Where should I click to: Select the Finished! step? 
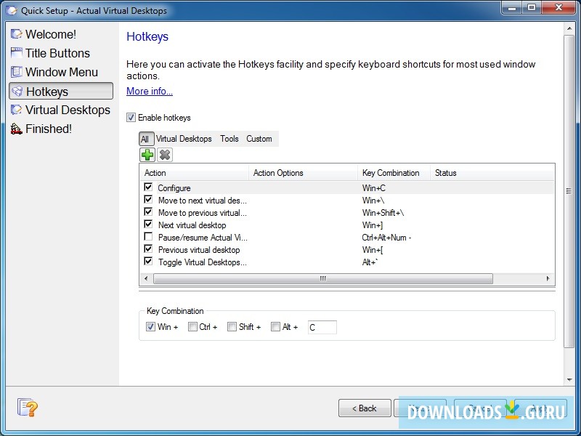[48, 128]
